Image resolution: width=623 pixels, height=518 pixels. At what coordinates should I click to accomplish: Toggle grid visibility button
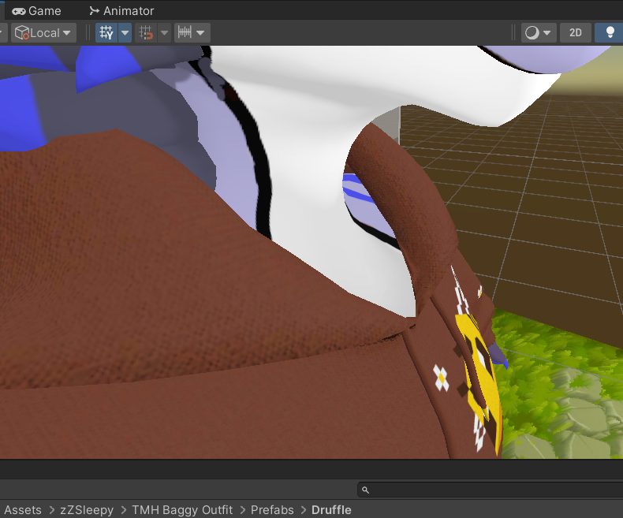tap(106, 32)
